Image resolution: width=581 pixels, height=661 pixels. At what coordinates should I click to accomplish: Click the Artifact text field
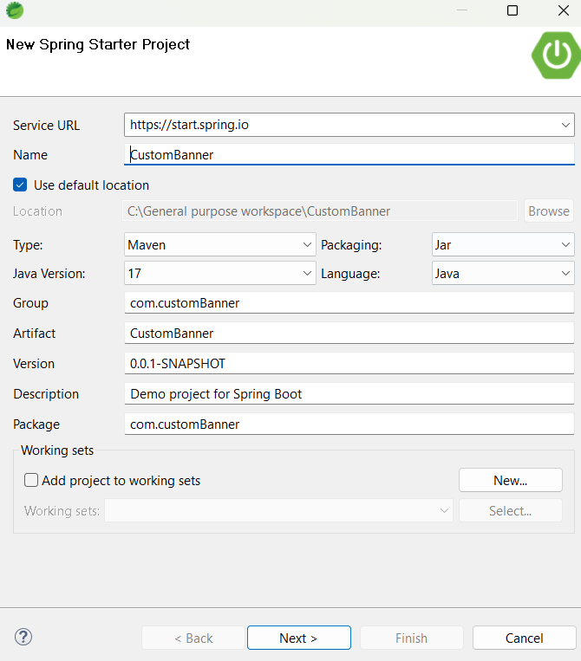click(349, 334)
